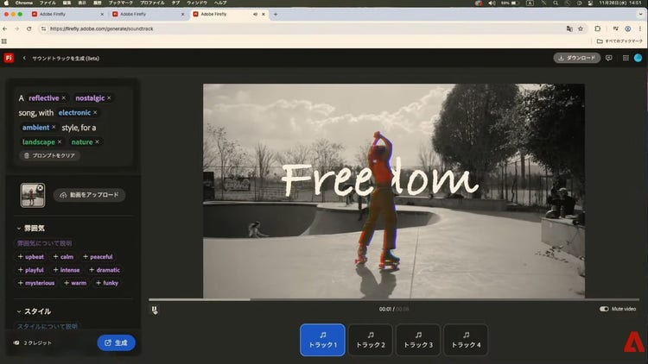Remove the uploaded video thumbnail with X
Image resolution: width=648 pixels, height=364 pixels.
coord(41,187)
